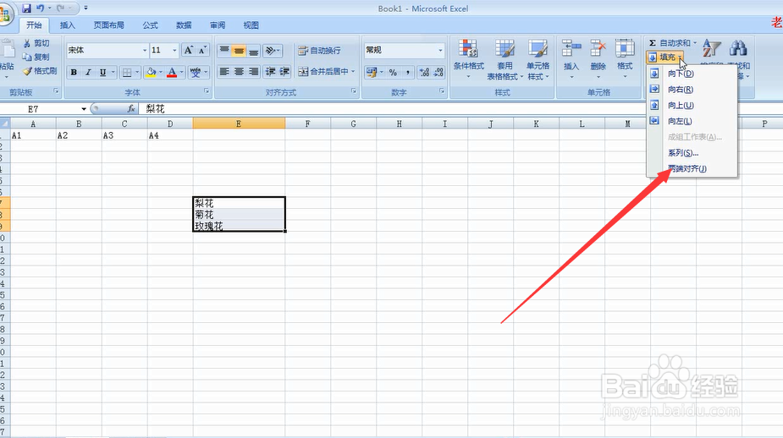This screenshot has width=783, height=438.
Task: Open the font size 11 dropdown
Action: [174, 51]
